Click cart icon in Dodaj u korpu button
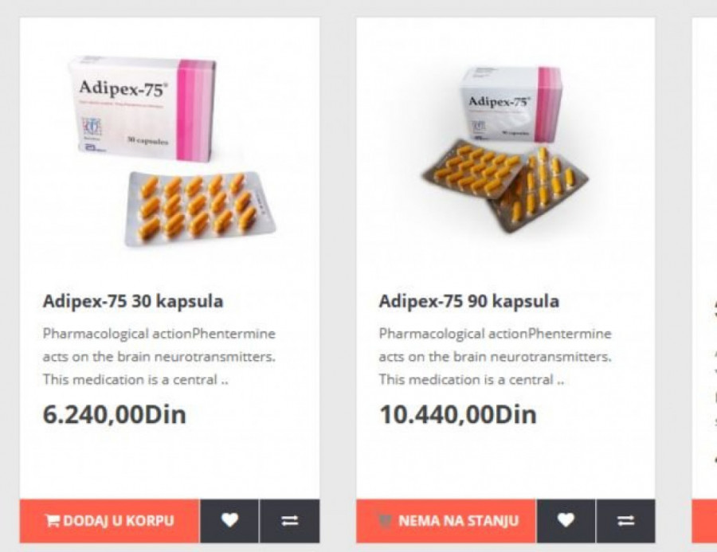The height and width of the screenshot is (552, 717). coord(53,520)
